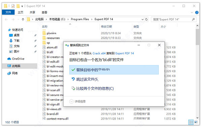Select the bl-edit.dll file
The height and width of the screenshot is (127, 202).
(x=53, y=62)
